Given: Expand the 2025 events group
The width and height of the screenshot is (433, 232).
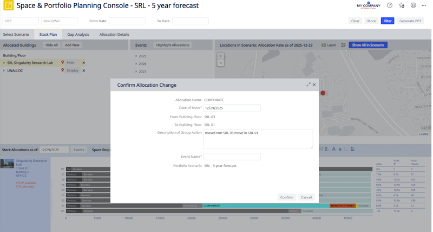Looking at the screenshot, I should pos(136,56).
